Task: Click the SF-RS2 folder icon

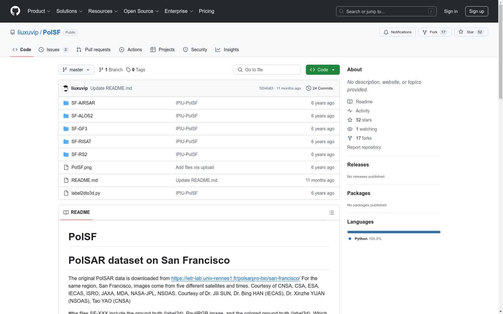Action: [66, 154]
